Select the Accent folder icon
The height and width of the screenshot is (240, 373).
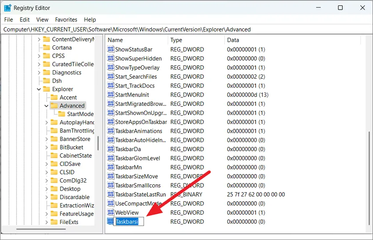pyautogui.click(x=54, y=97)
